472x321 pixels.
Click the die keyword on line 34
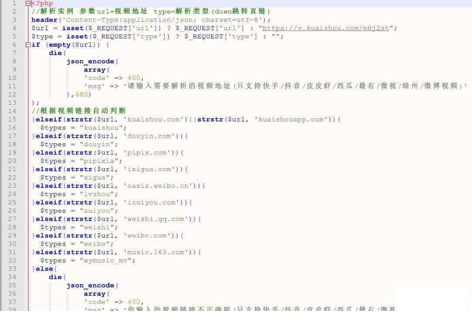pyautogui.click(x=55, y=277)
